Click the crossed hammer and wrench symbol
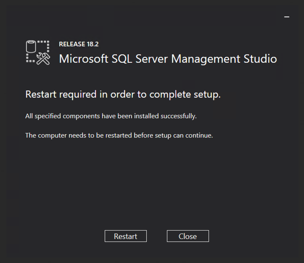304x263 pixels. tap(43, 59)
